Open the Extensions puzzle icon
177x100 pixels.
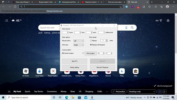click(149, 7)
